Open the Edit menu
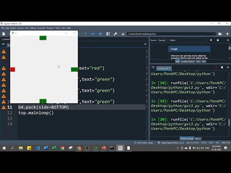 coord(7,28)
